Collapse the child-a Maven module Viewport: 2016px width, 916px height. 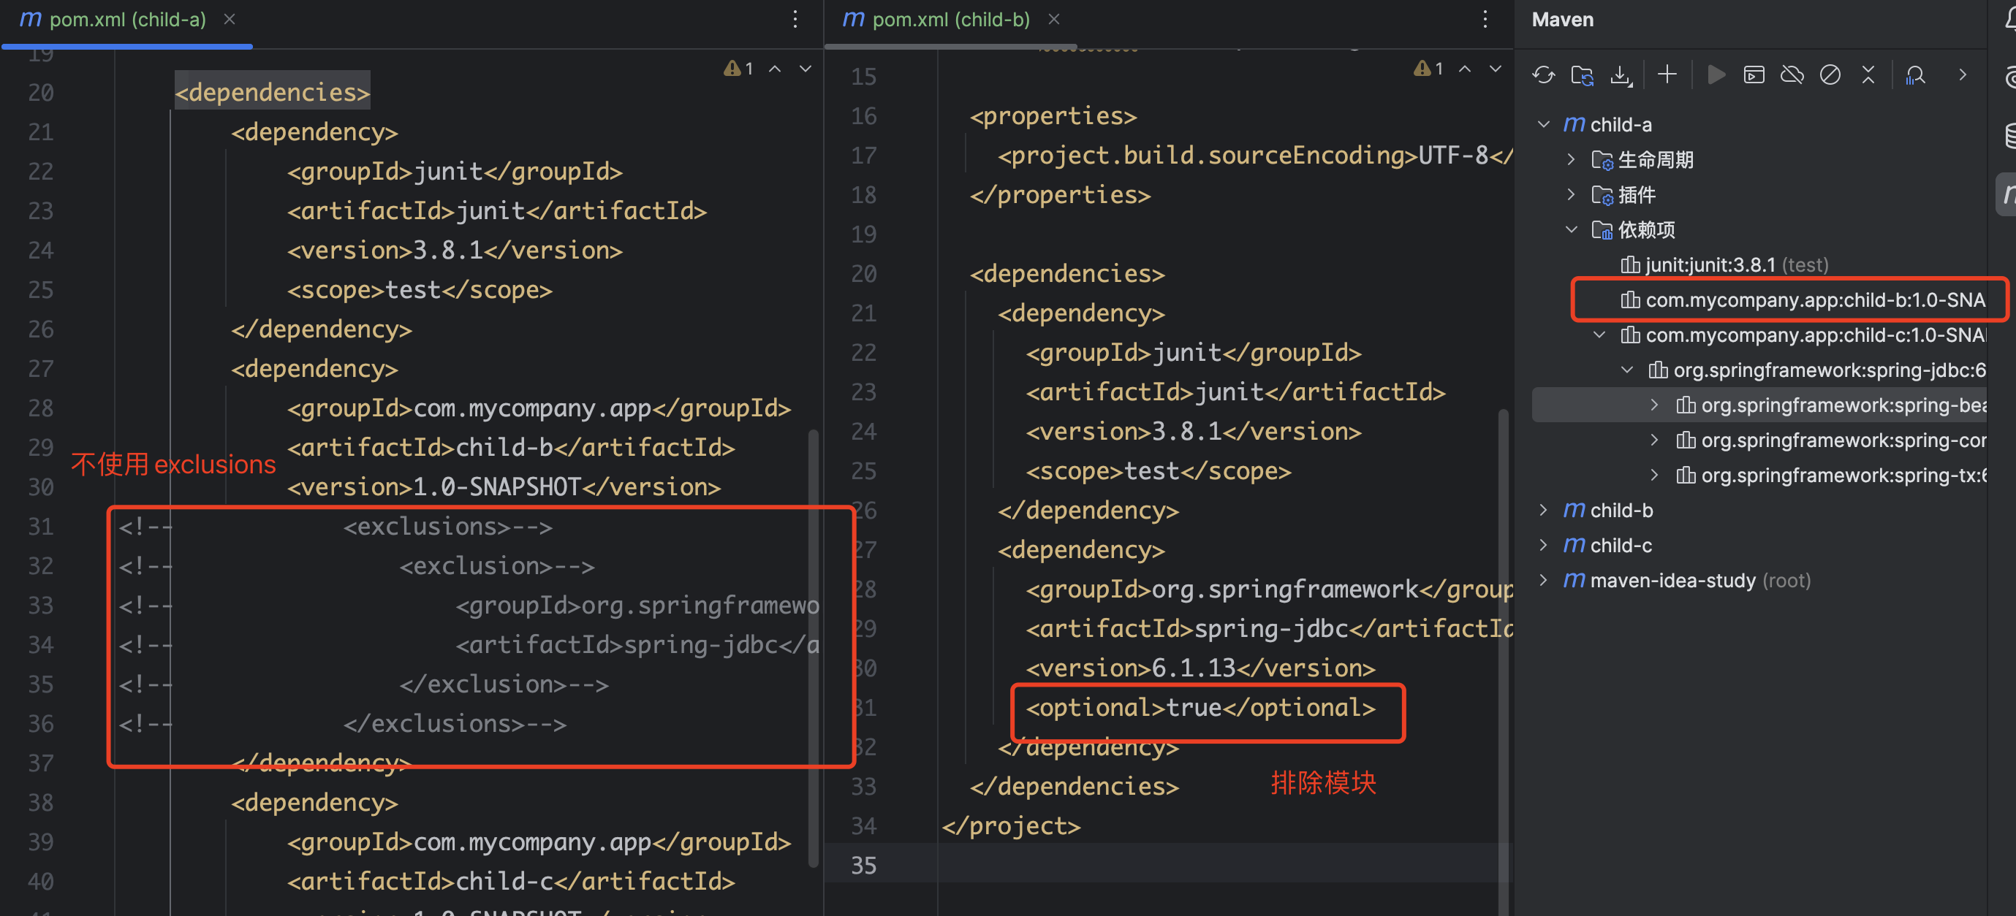tap(1543, 124)
